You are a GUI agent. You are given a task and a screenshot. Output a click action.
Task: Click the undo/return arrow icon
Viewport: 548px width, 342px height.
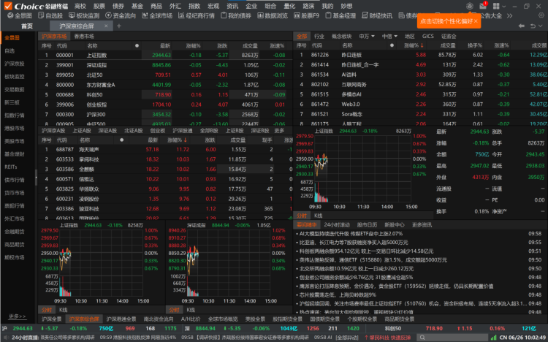pos(533,26)
